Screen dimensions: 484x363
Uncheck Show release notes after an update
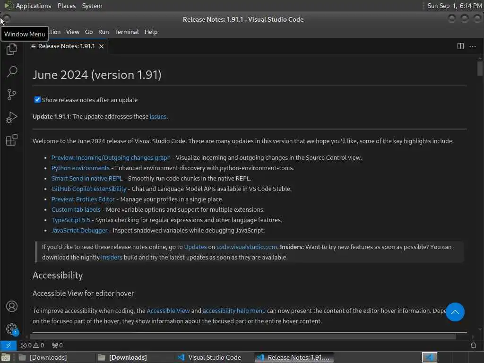[37, 99]
